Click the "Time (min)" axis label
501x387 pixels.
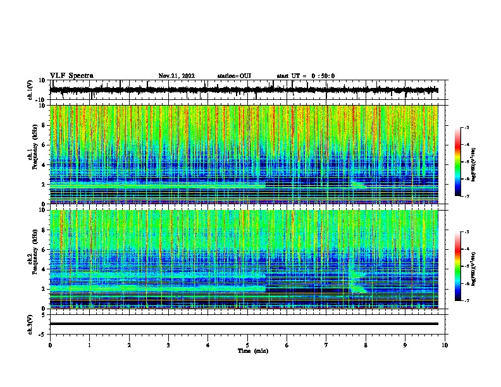click(253, 351)
